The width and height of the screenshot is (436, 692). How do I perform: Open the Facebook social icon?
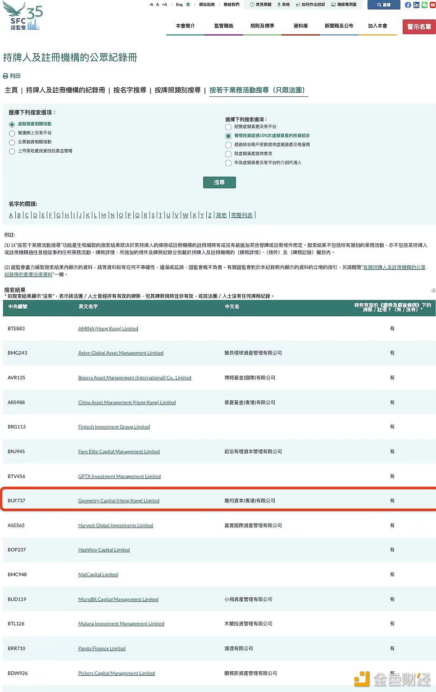pos(408,5)
